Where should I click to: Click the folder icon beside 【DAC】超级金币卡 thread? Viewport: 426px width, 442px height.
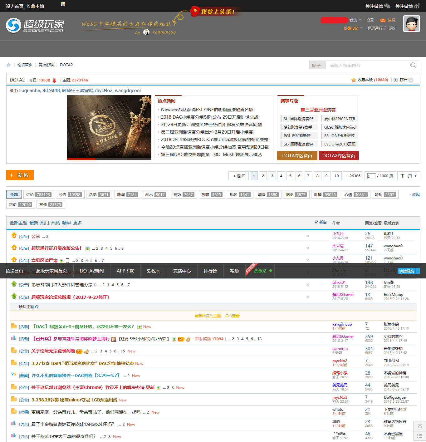point(14,326)
